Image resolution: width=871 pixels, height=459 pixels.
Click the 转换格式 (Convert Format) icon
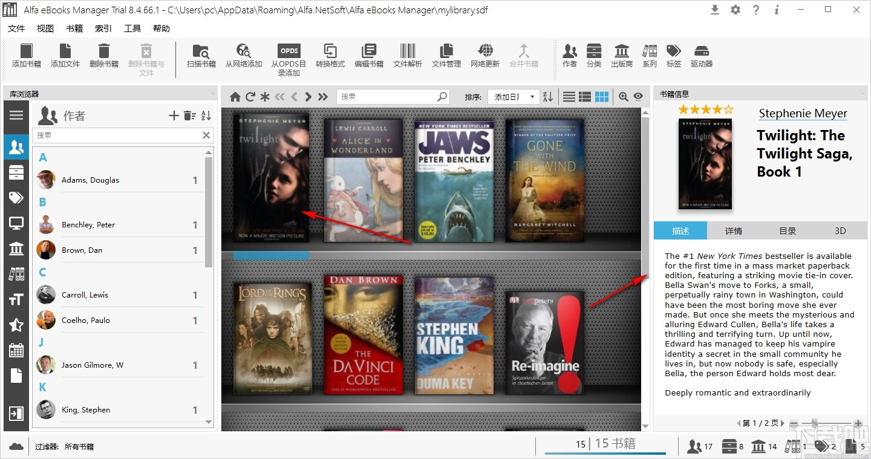[x=330, y=57]
